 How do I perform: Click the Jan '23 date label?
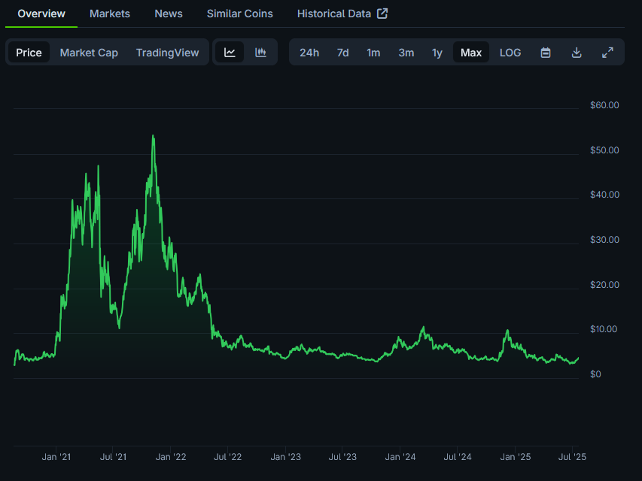click(285, 457)
